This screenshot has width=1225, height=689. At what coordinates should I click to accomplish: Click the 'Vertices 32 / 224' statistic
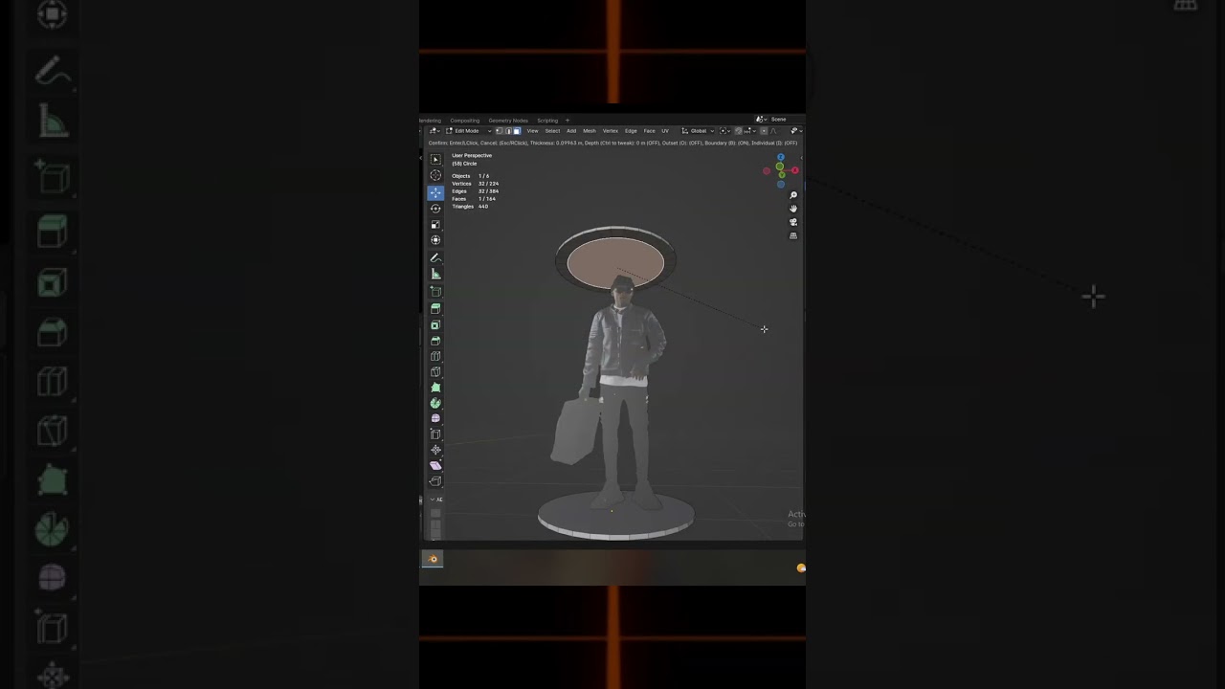(x=475, y=184)
